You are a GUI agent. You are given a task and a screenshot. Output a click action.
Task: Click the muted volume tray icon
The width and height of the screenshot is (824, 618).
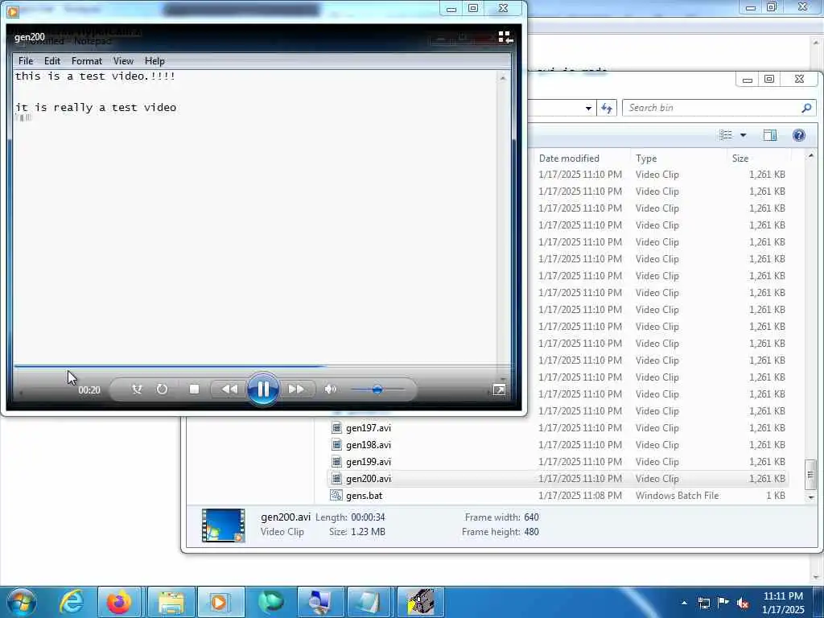point(743,603)
